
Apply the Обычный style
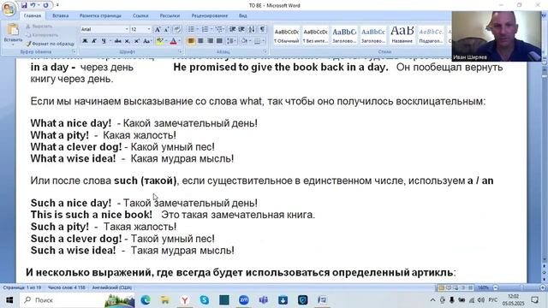[286, 35]
